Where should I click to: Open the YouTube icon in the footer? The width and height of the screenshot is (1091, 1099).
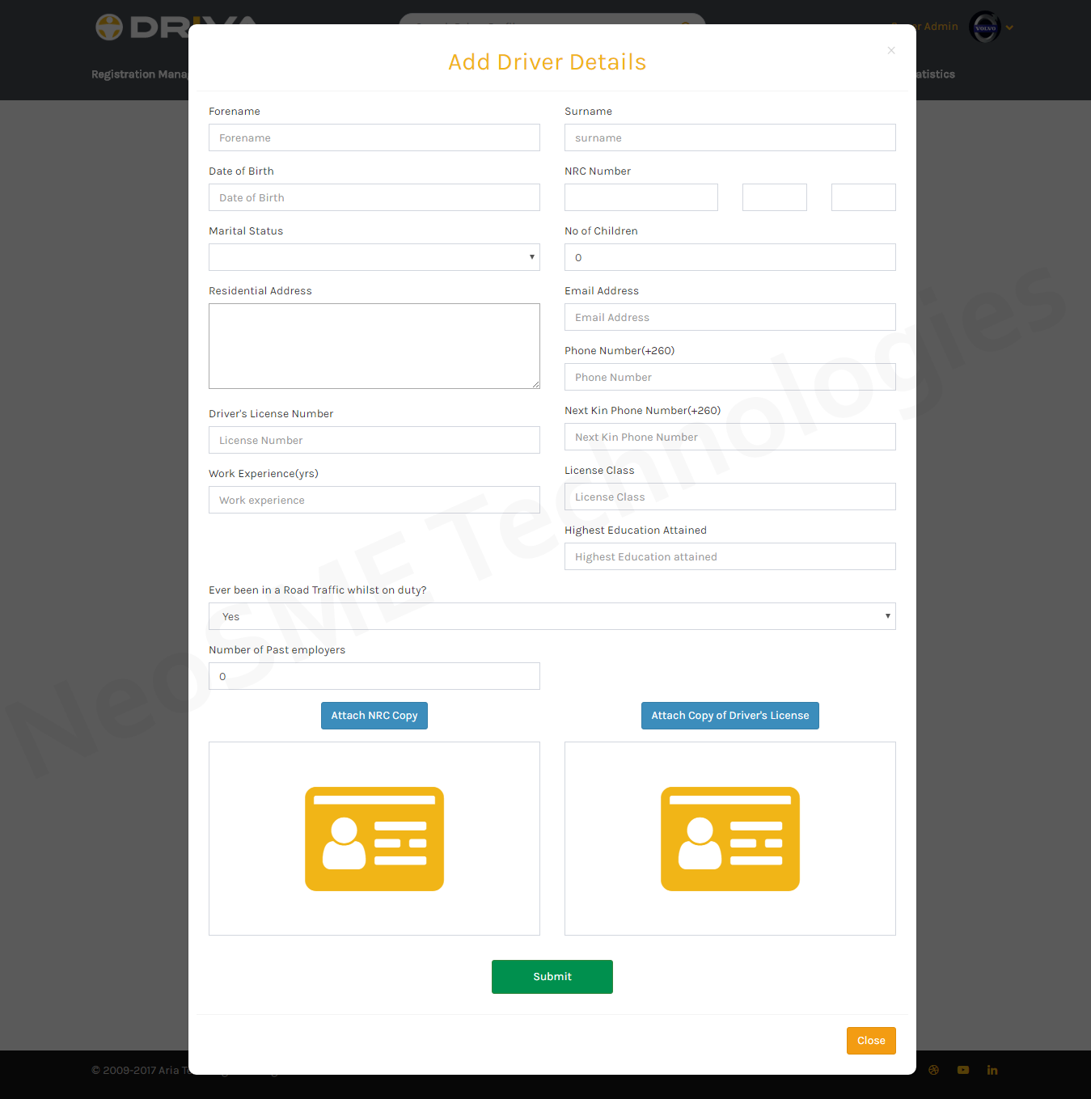962,1069
